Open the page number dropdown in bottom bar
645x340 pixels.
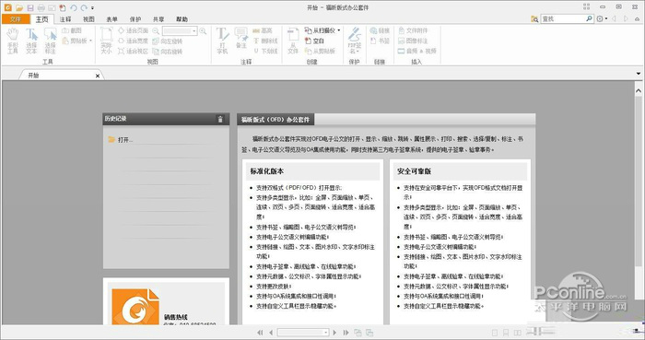(x=326, y=333)
